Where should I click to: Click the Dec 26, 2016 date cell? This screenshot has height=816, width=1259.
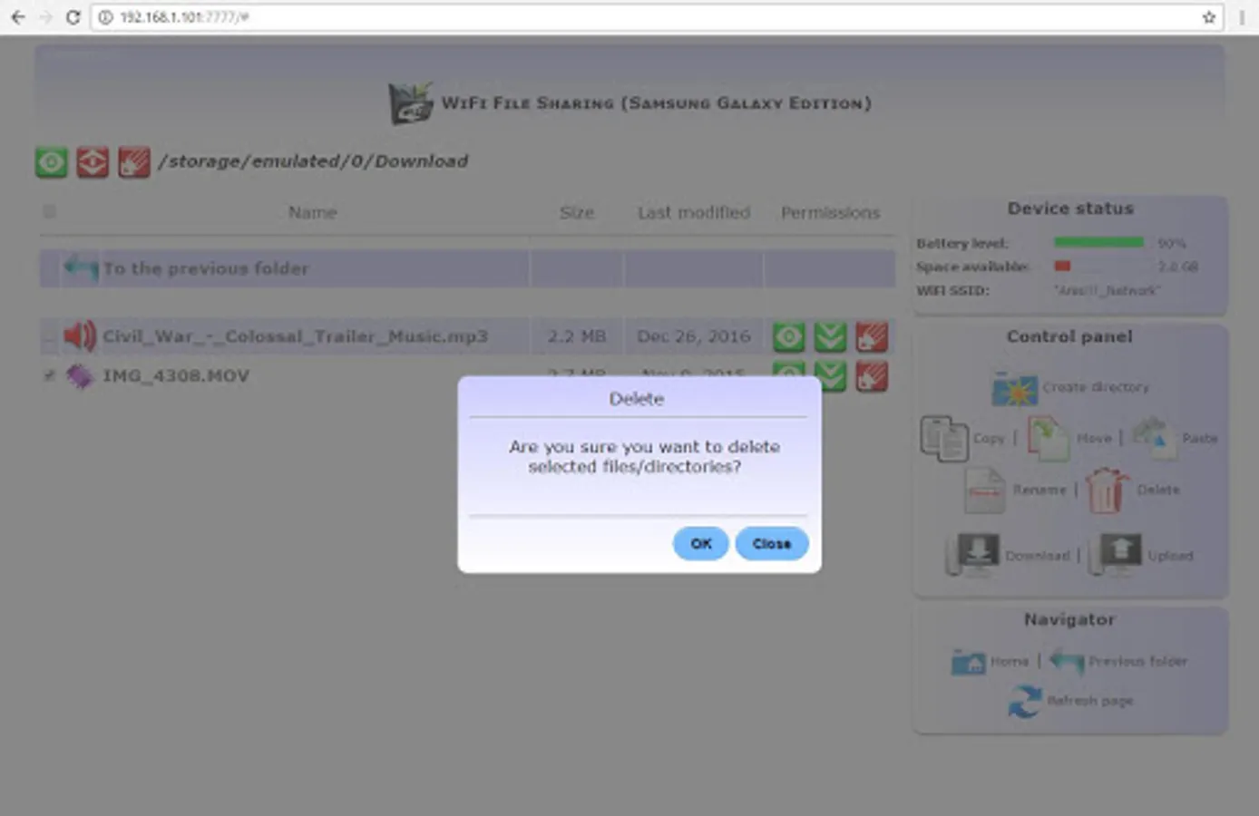point(694,336)
